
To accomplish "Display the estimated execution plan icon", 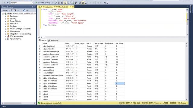I will pos(59,3).
